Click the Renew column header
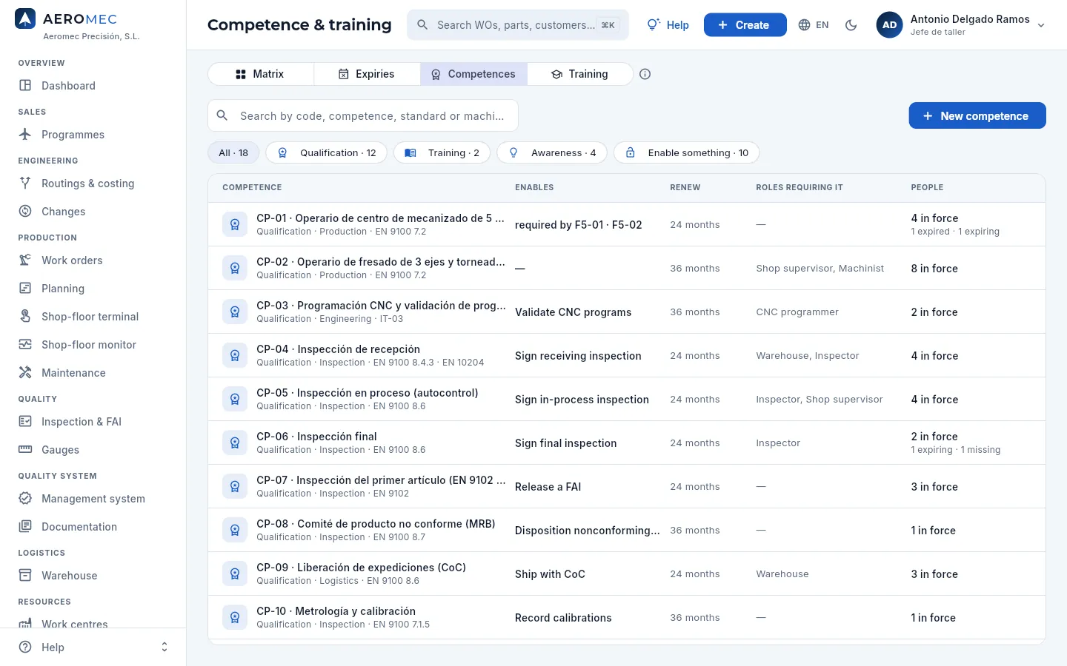Image resolution: width=1067 pixels, height=666 pixels. pyautogui.click(x=685, y=187)
